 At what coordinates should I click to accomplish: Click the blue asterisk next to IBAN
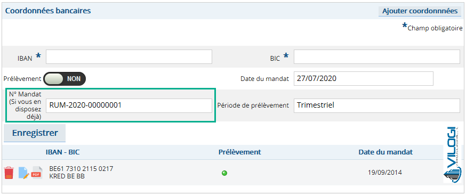(38, 55)
